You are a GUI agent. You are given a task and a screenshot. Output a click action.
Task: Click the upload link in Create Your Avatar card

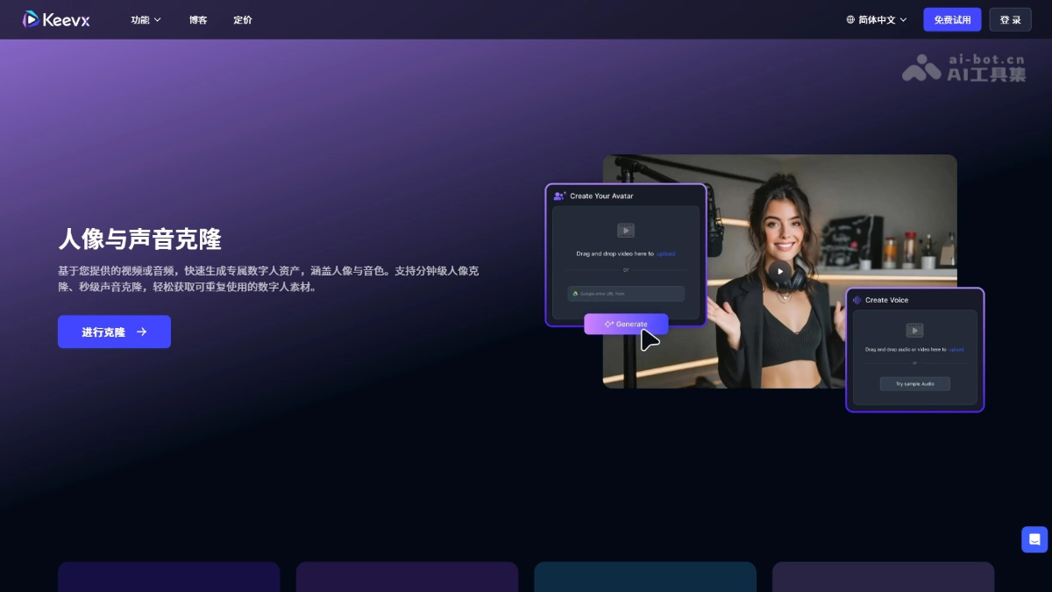(x=665, y=253)
